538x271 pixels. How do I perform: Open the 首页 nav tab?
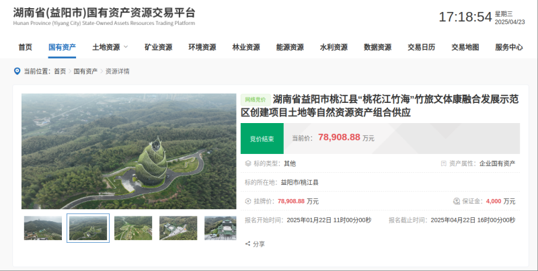tap(25, 47)
